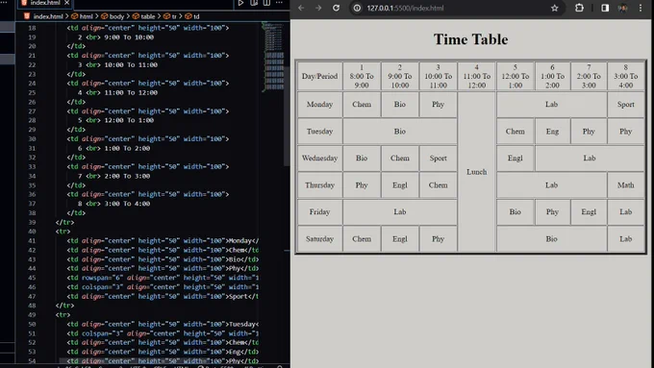The width and height of the screenshot is (654, 368).
Task: Open the open-changes icon beside the run button
Action: coord(254,3)
